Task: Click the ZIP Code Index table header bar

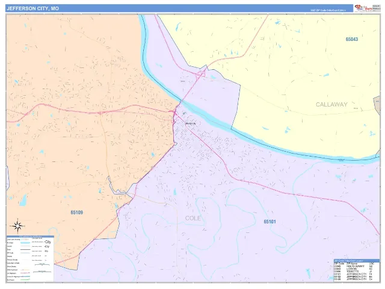Action: pos(356,261)
